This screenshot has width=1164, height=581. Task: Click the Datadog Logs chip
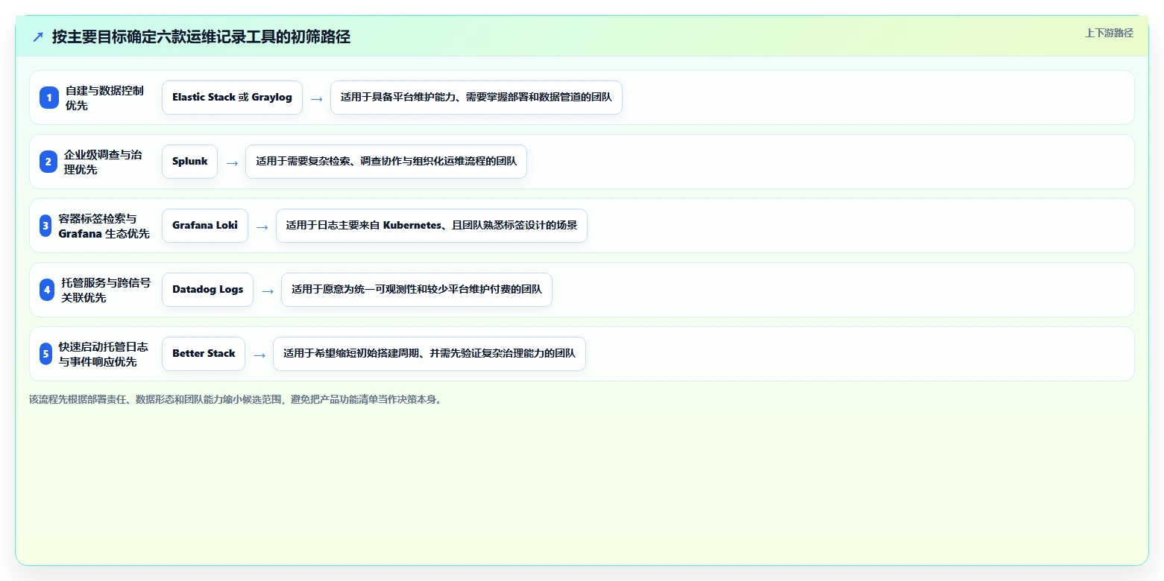coord(207,290)
